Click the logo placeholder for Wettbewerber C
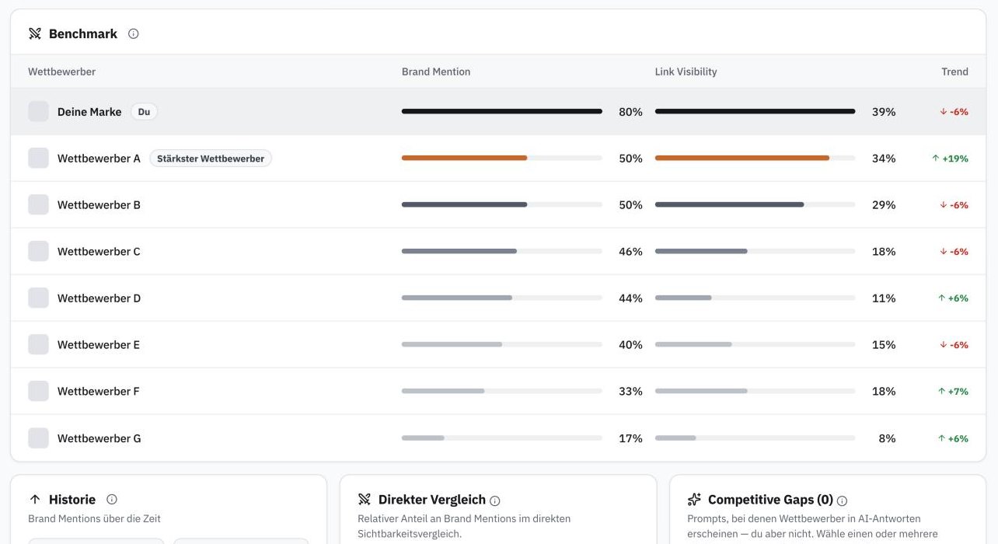Viewport: 998px width, 544px height. 38,251
